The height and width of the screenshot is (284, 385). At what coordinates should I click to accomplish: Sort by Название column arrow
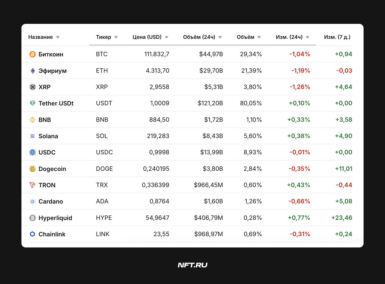tap(58, 37)
